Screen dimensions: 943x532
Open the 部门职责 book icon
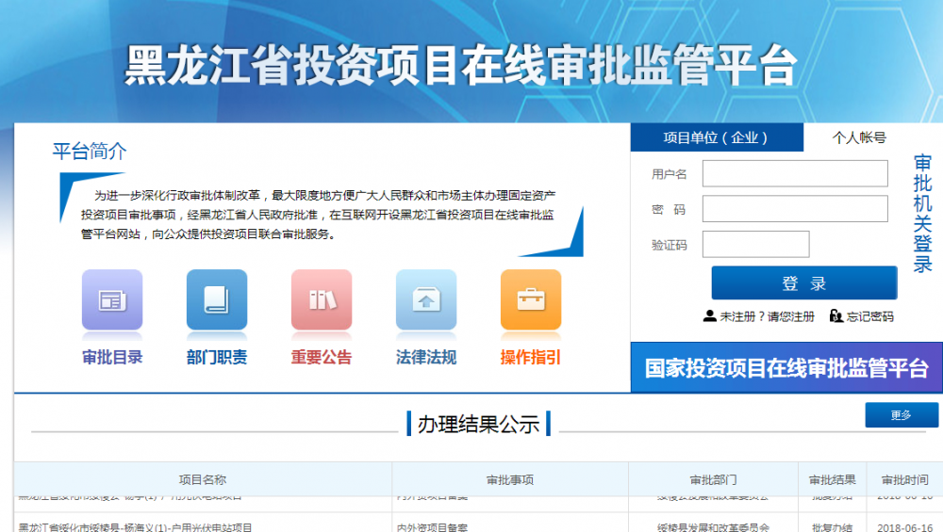click(217, 300)
